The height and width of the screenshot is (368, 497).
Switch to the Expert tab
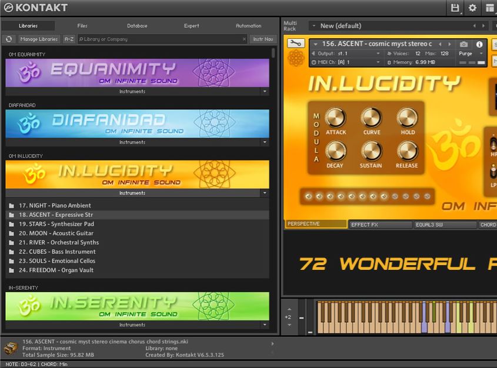pos(192,26)
